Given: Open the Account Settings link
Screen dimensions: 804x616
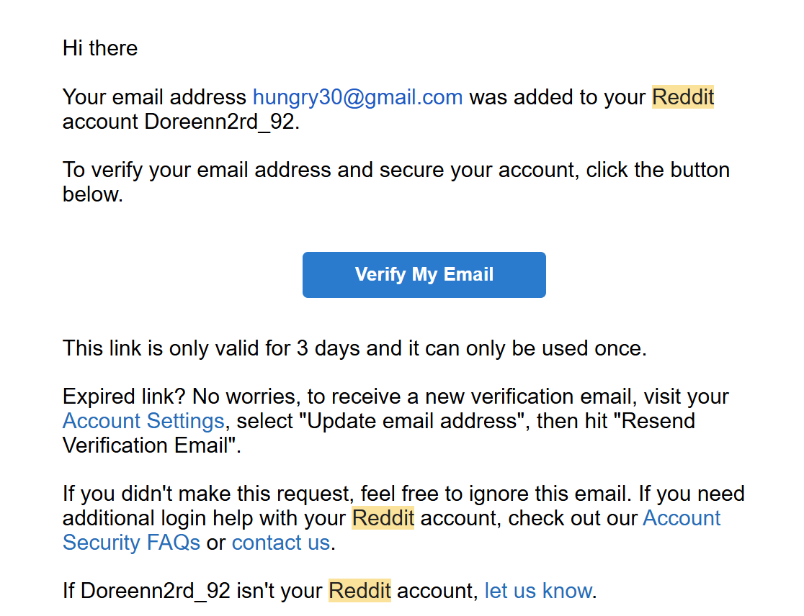Looking at the screenshot, I should [143, 421].
